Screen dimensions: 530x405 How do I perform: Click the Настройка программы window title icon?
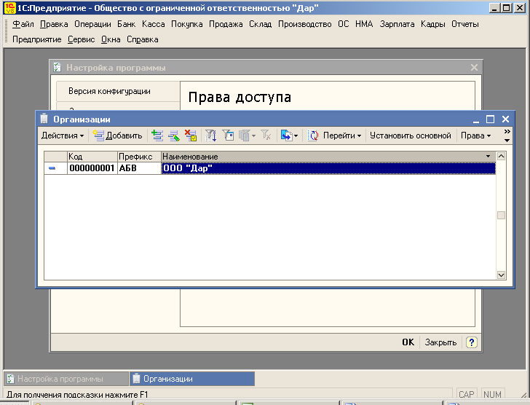click(58, 68)
